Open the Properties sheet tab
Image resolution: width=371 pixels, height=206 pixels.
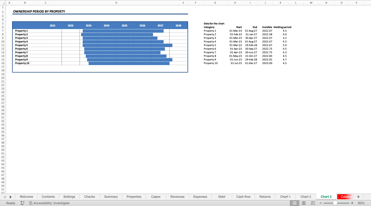(x=134, y=196)
